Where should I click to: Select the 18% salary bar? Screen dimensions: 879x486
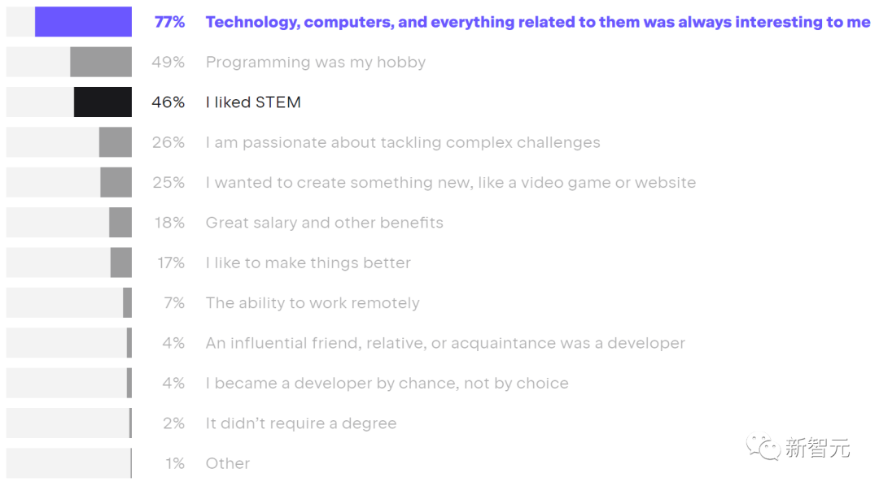(x=120, y=223)
